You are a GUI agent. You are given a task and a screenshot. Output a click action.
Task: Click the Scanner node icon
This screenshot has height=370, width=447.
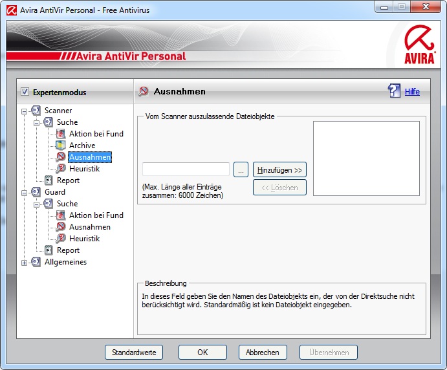[36, 111]
